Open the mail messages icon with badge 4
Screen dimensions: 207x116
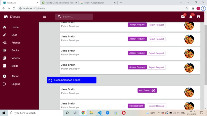point(183,17)
